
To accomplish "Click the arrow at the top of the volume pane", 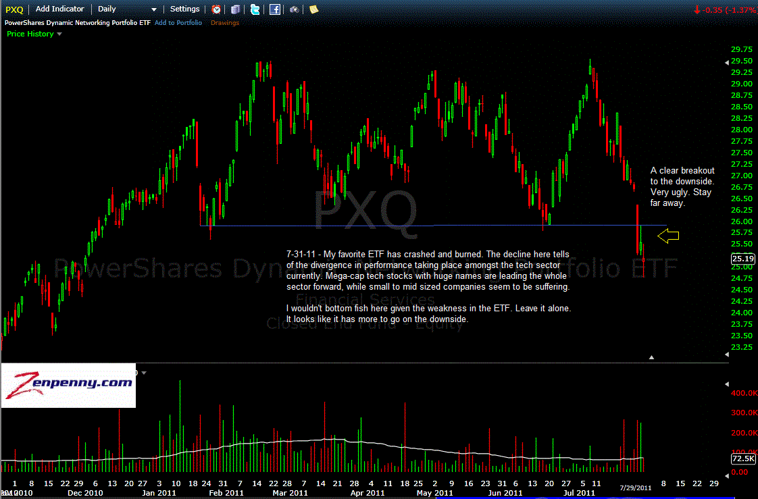I will point(726,384).
